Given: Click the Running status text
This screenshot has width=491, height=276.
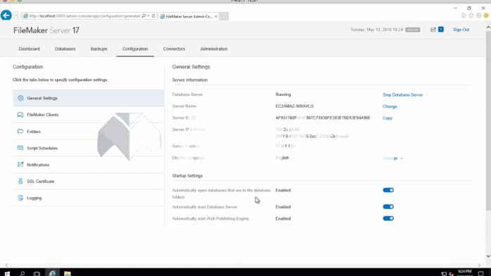Looking at the screenshot, I should click(x=283, y=94).
